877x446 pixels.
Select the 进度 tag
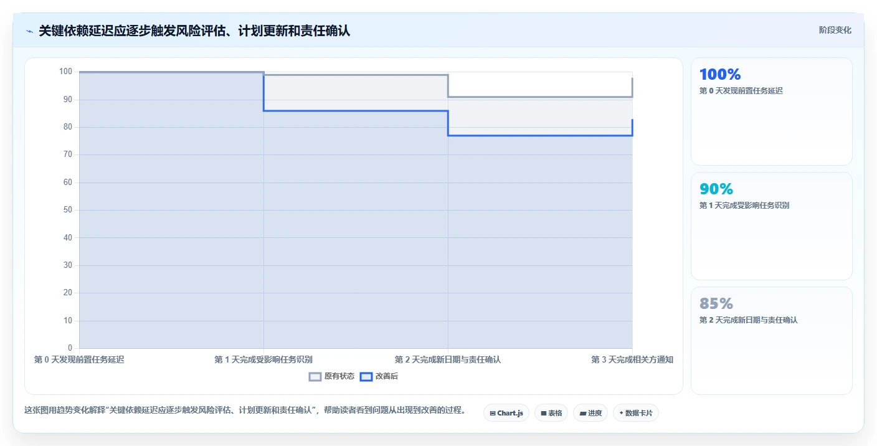(x=590, y=413)
